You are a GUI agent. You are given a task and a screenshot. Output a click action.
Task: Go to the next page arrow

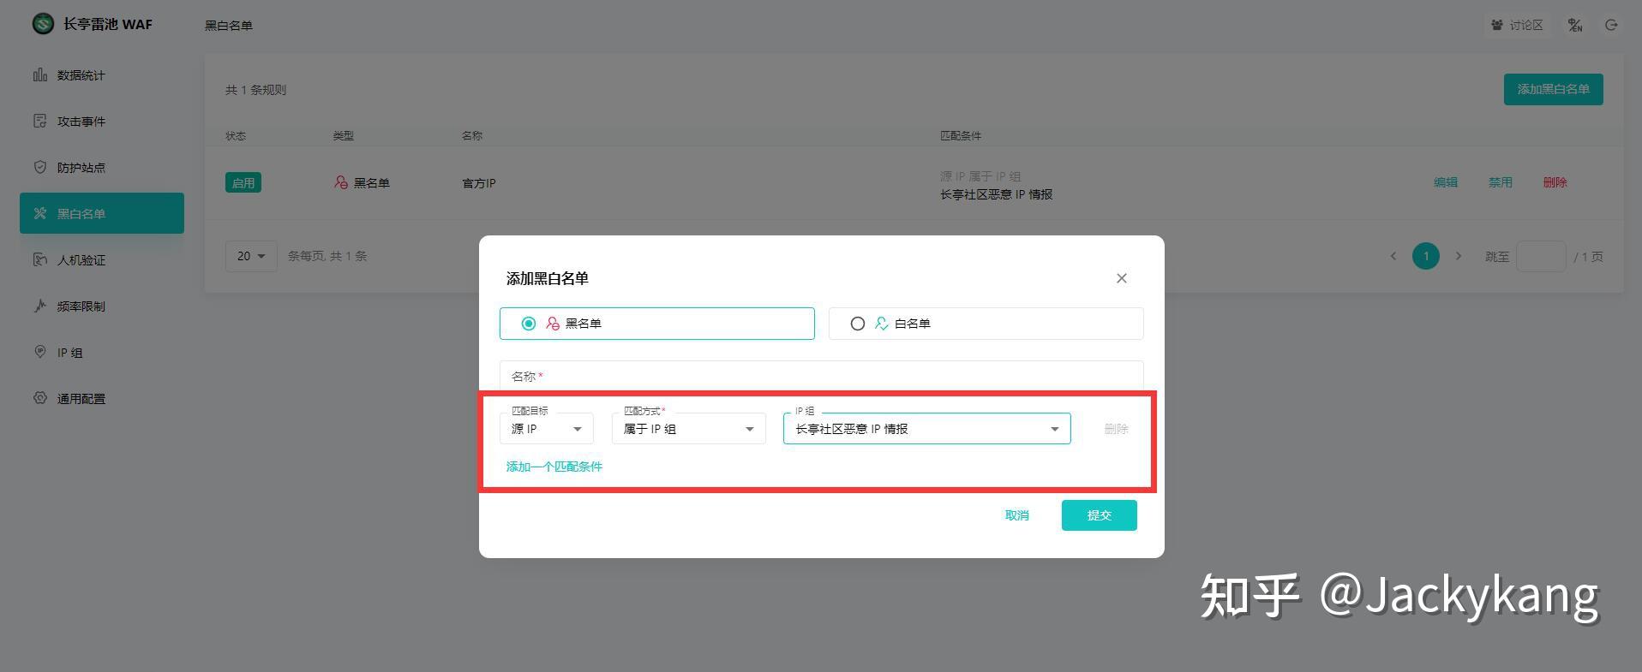pos(1459,256)
